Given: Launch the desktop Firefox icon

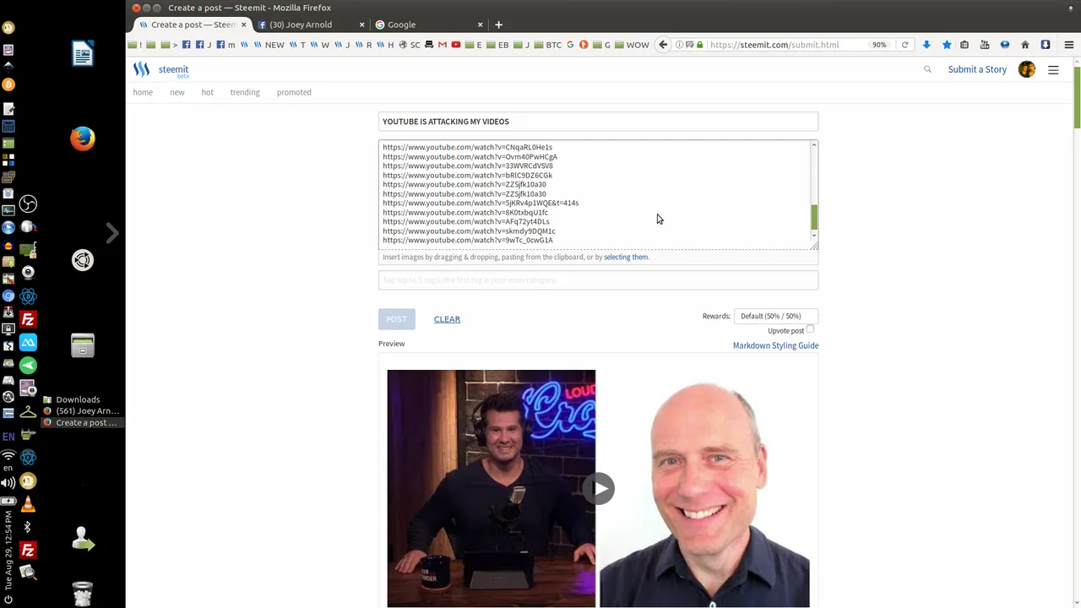Looking at the screenshot, I should tap(83, 138).
